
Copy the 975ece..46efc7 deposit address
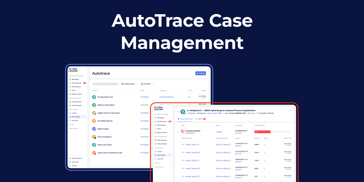tap(198, 145)
